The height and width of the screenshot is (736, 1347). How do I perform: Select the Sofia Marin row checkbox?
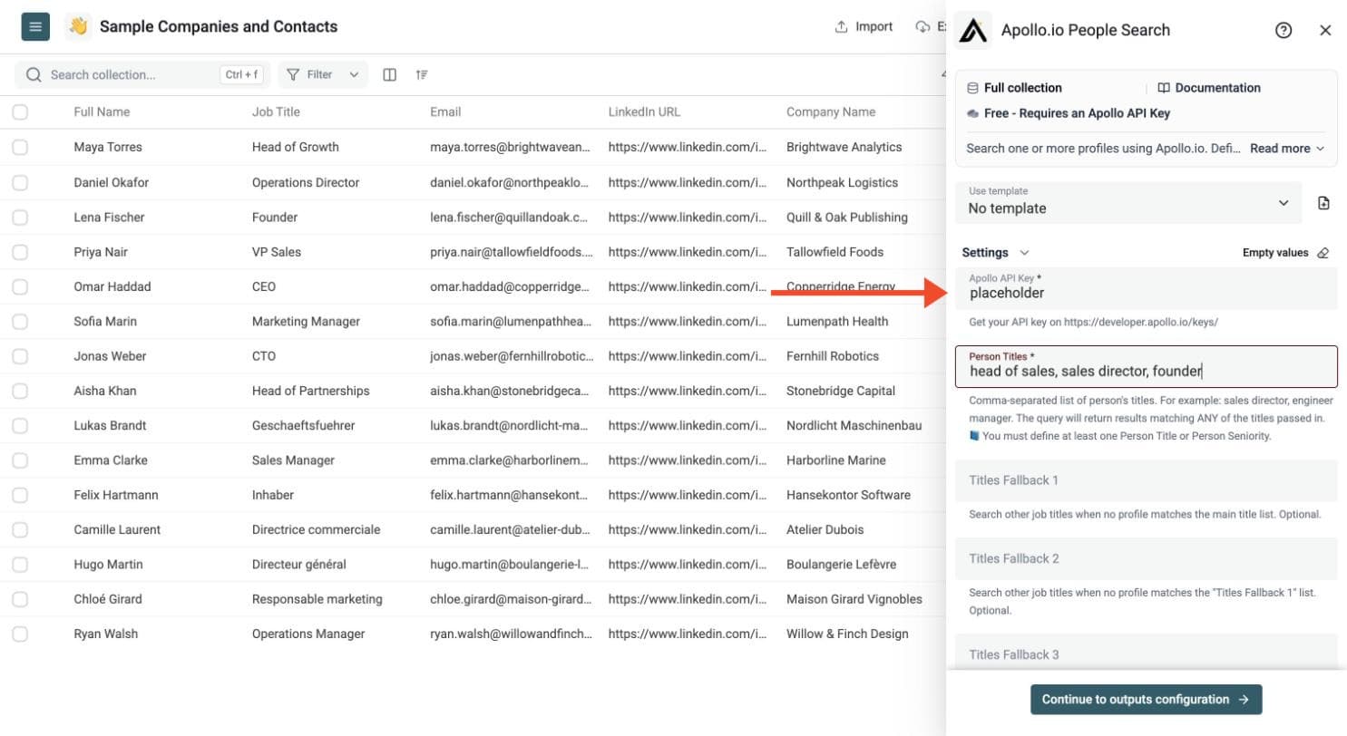20,321
